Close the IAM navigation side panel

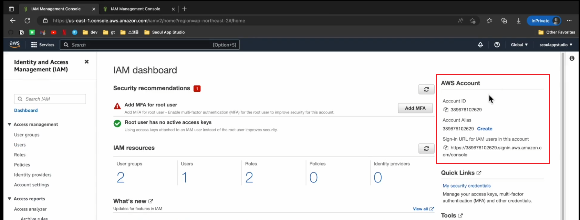pyautogui.click(x=87, y=62)
